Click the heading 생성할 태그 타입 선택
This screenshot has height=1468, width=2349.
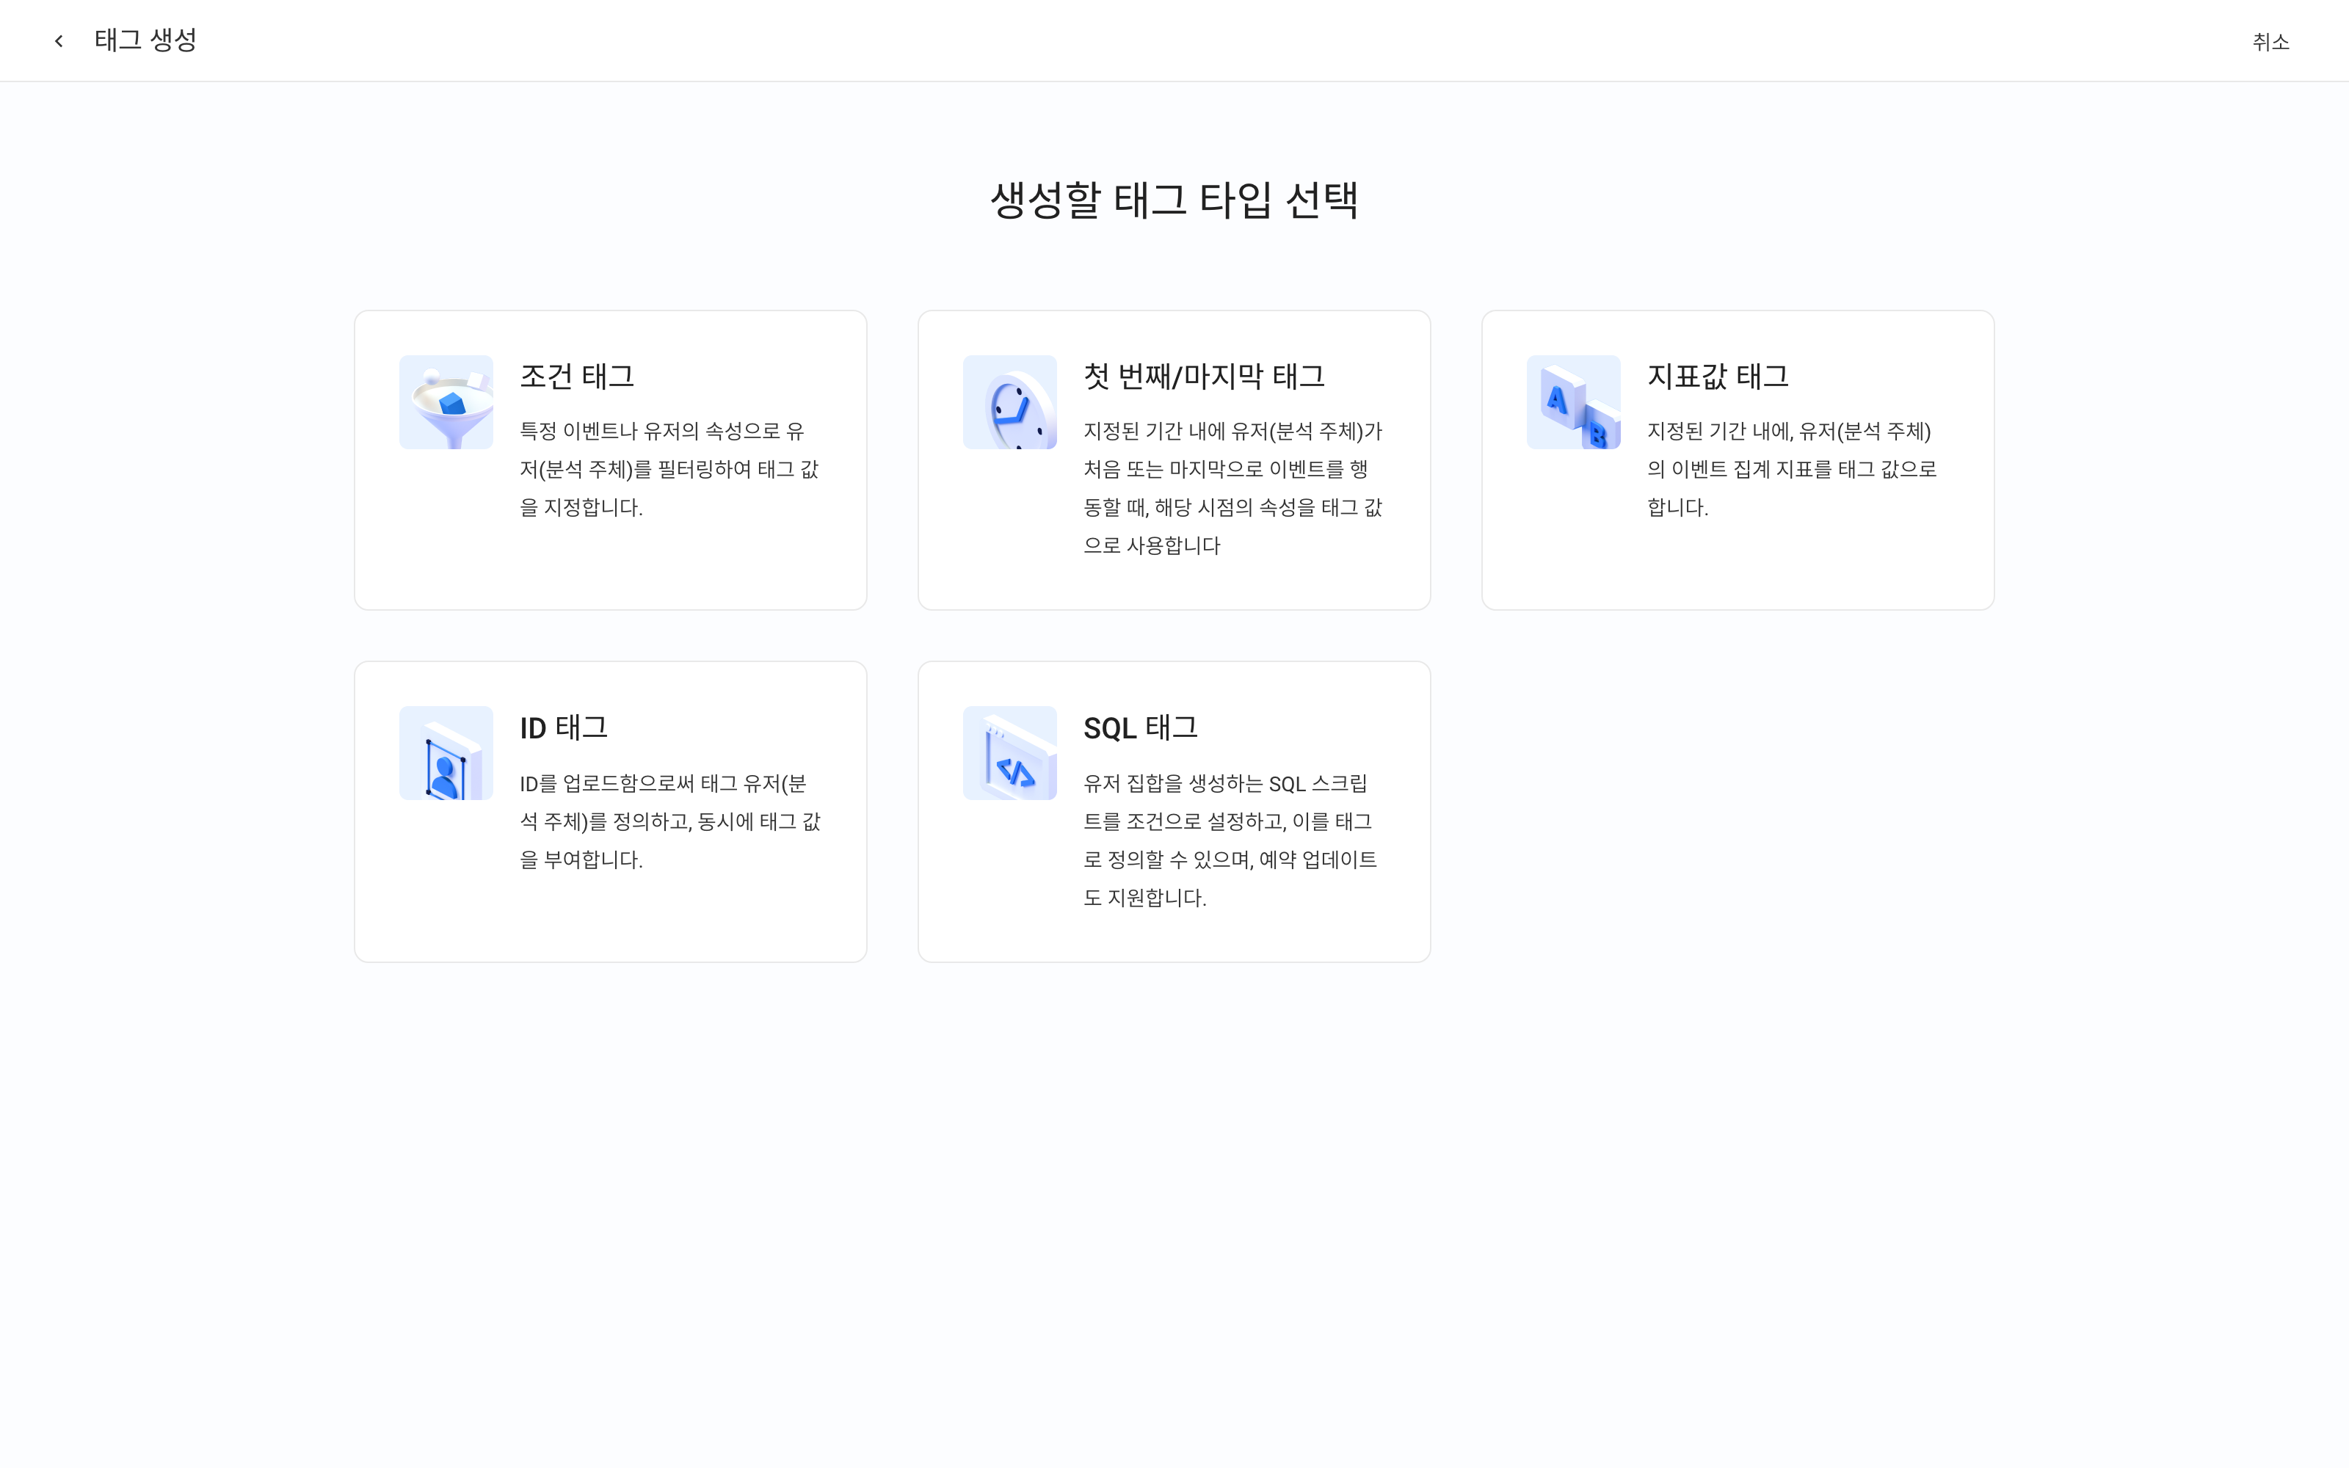pyautogui.click(x=1174, y=200)
